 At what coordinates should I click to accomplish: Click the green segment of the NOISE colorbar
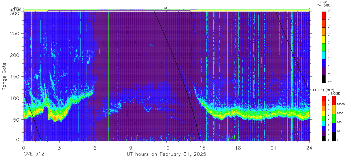coord(334,118)
